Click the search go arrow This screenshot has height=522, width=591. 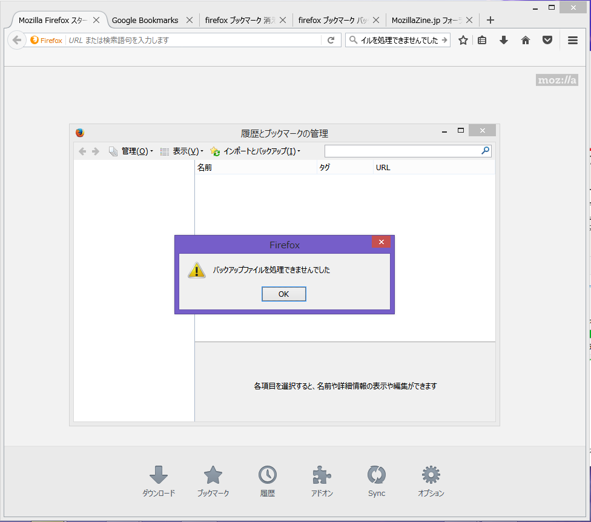[444, 40]
